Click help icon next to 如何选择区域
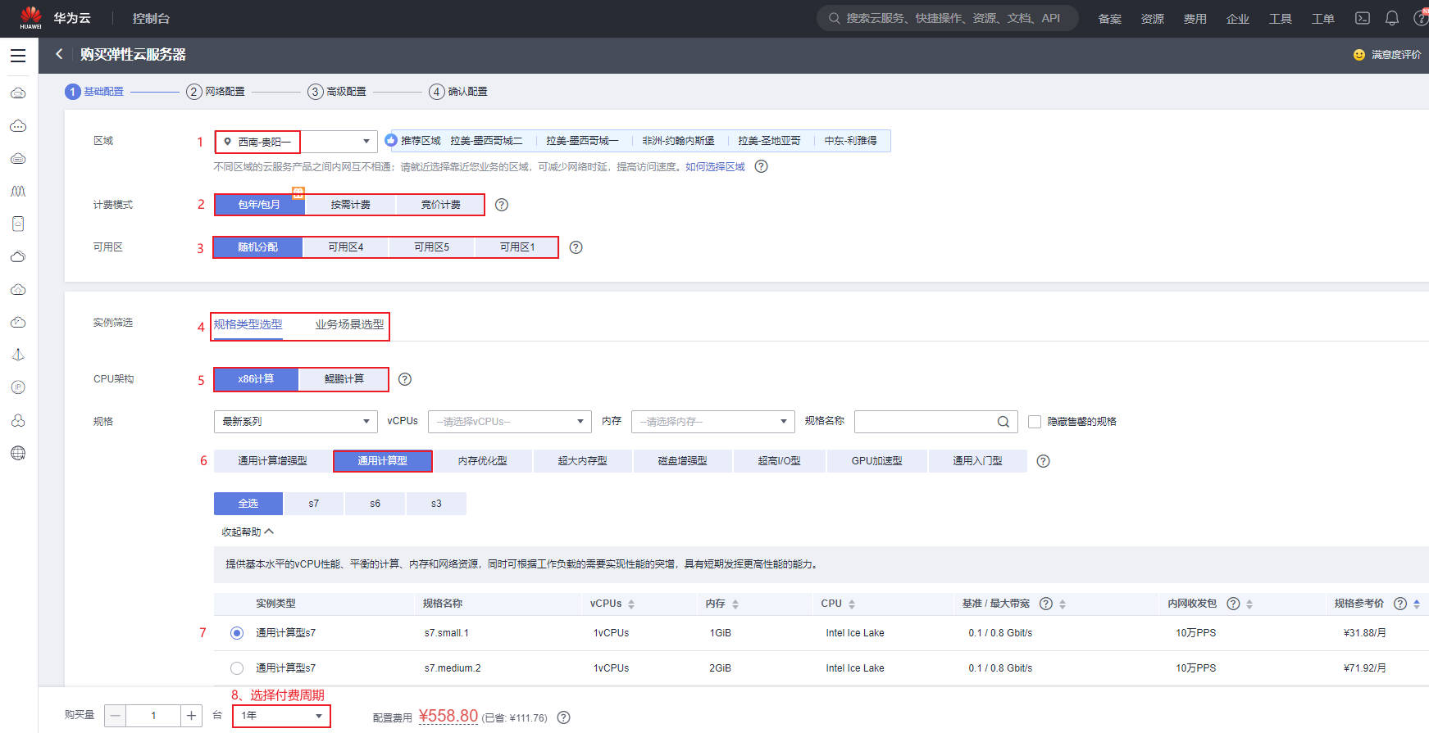 click(761, 166)
